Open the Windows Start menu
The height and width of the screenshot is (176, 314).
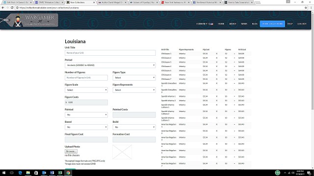(4, 173)
